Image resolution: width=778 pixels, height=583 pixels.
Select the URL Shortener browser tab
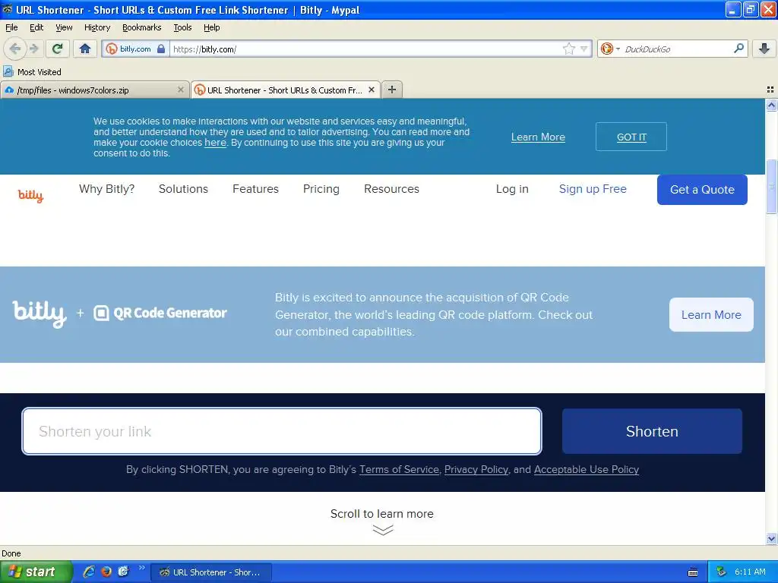click(x=286, y=90)
